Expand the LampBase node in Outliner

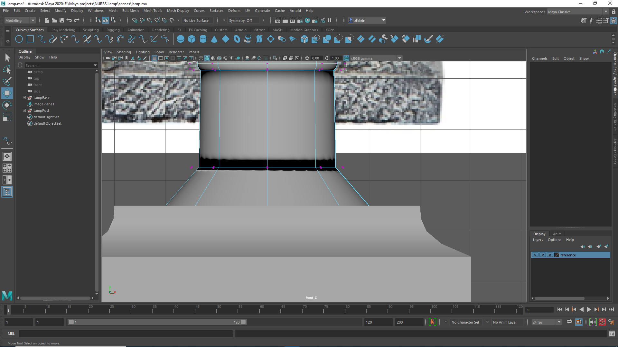point(24,98)
